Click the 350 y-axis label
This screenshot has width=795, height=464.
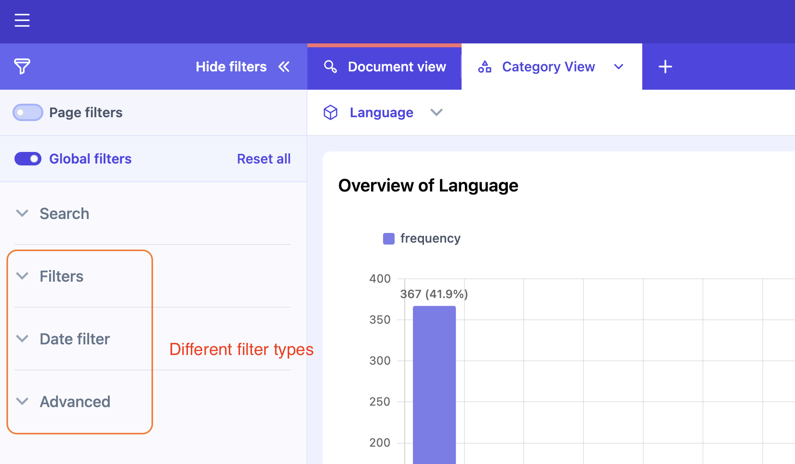coord(380,319)
